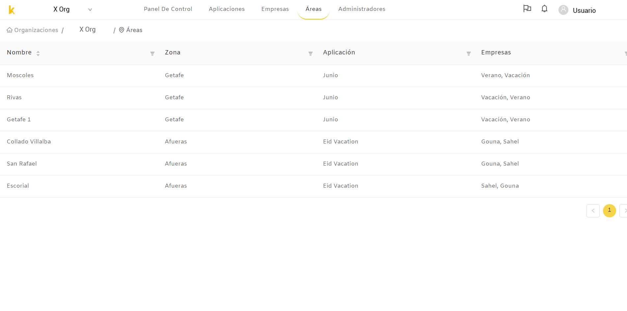627x311 pixels.
Task: Click Áreas breadcrumb text
Action: [x=134, y=30]
